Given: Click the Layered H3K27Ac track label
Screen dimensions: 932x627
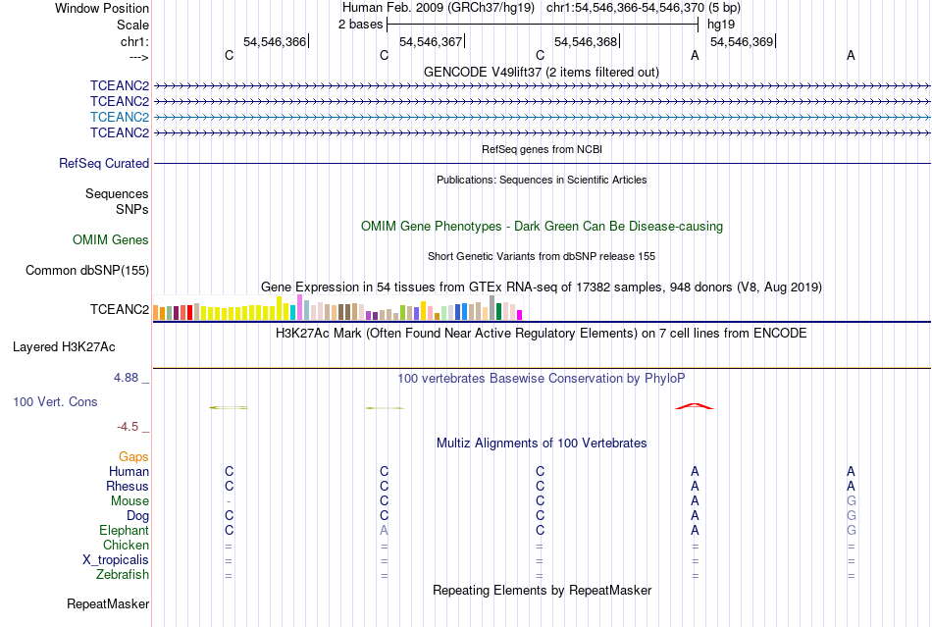Looking at the screenshot, I should pyautogui.click(x=64, y=347).
